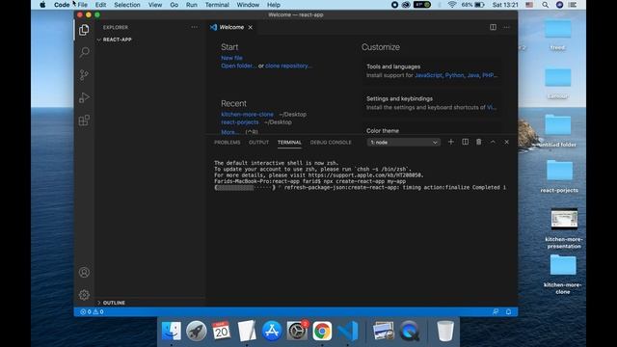Open notifications bell in status bar
Image resolution: width=617 pixels, height=347 pixels.
(508, 311)
